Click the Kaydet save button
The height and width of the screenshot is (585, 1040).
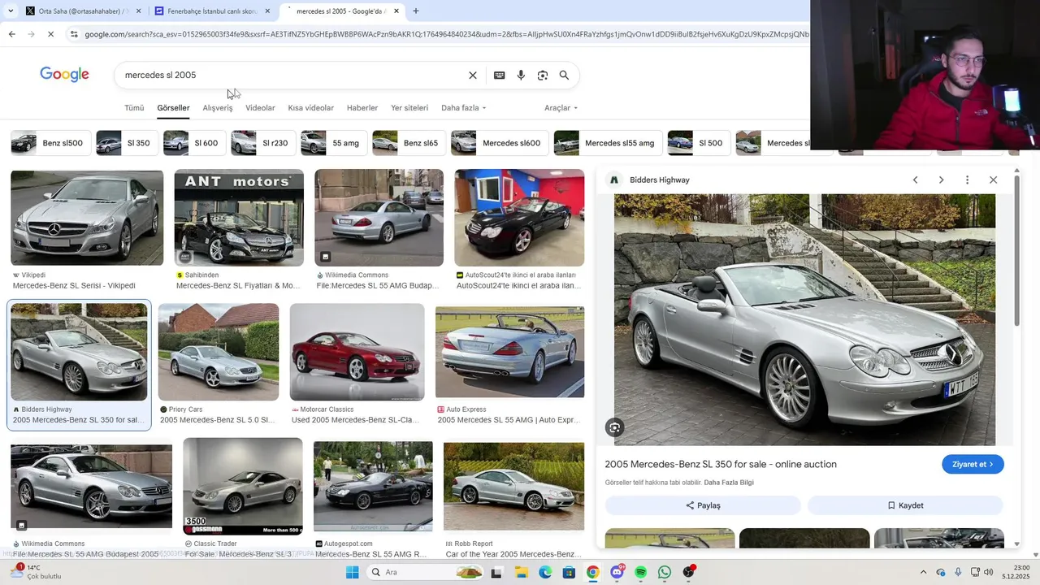(x=905, y=505)
